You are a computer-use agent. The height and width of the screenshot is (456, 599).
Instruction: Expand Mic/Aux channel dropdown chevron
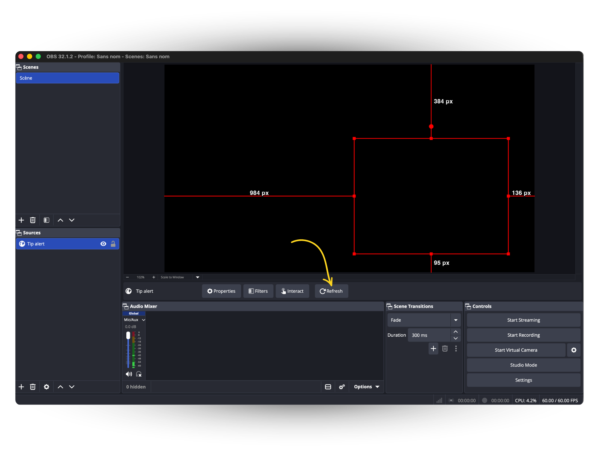tap(143, 320)
